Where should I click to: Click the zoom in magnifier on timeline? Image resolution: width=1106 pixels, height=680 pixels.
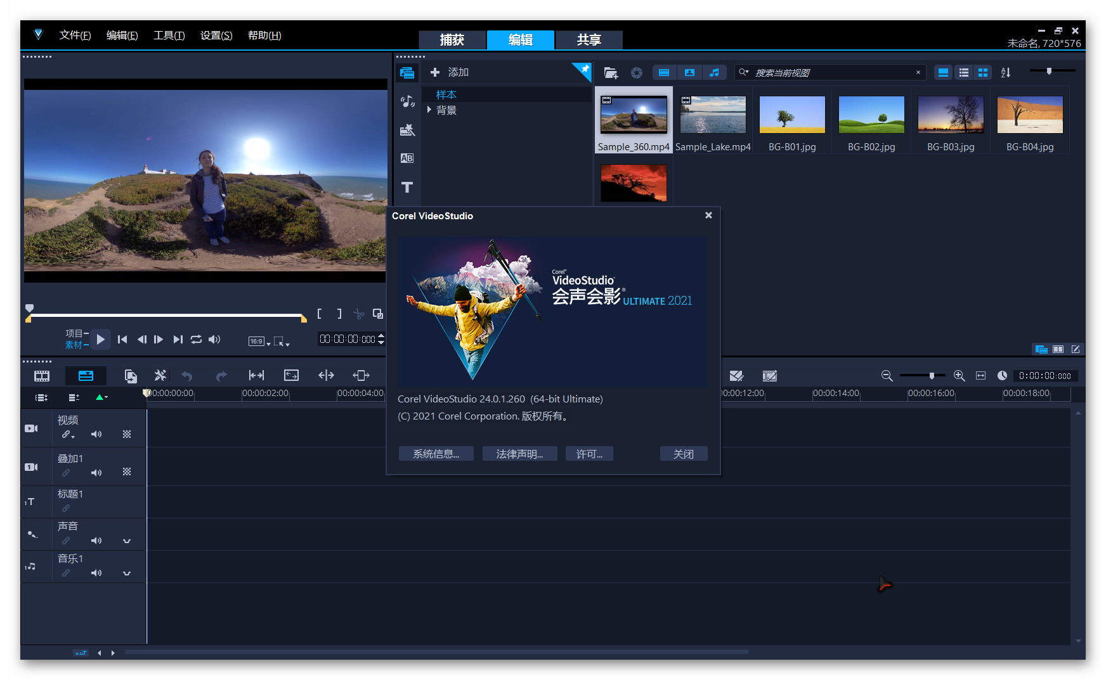pos(959,376)
